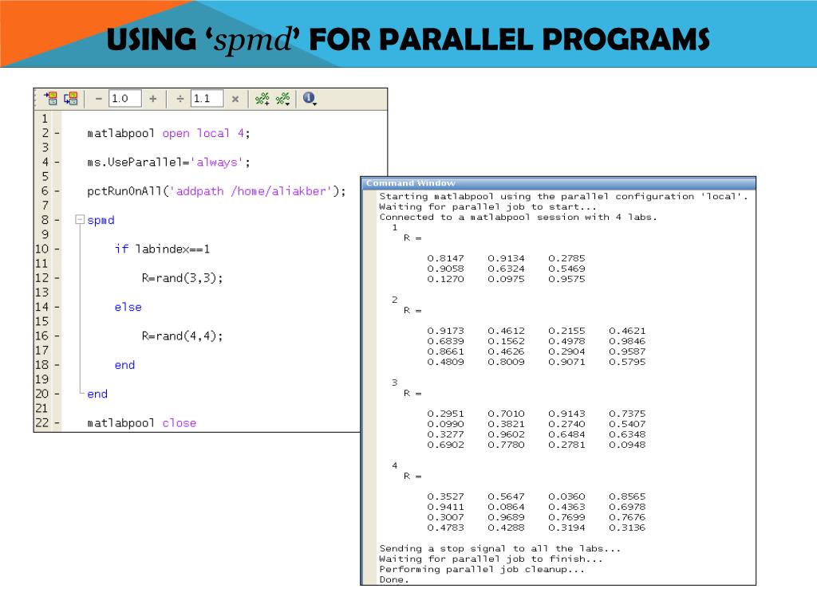Click the increment field showing 1.0
Image resolution: width=817 pixels, height=612 pixels.
tap(124, 99)
